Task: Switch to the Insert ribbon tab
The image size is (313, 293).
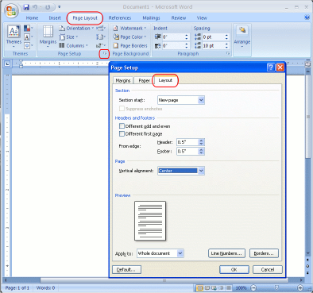Action: tap(55, 17)
